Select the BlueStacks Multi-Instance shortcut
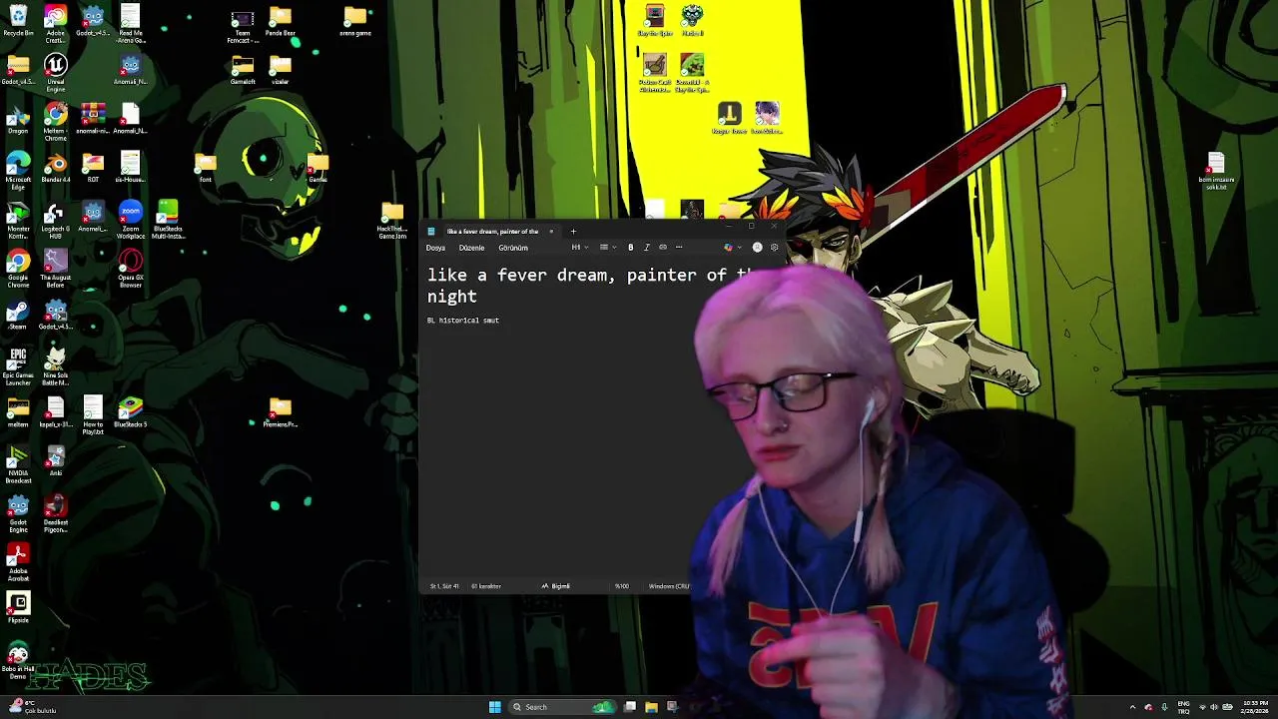Image resolution: width=1278 pixels, height=719 pixels. [x=168, y=219]
